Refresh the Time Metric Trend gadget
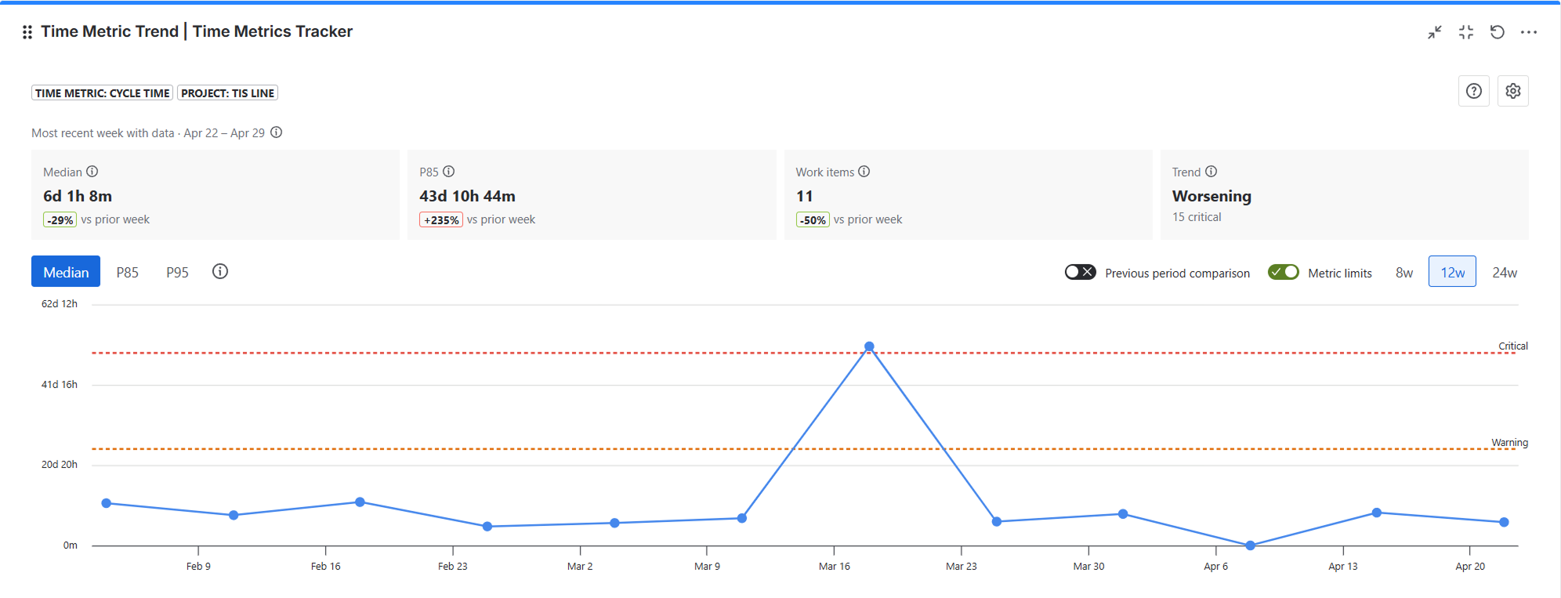This screenshot has height=598, width=1561. pos(1498,32)
